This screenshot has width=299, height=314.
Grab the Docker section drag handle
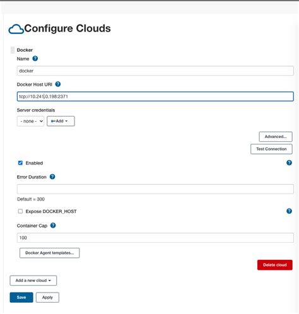(13, 50)
